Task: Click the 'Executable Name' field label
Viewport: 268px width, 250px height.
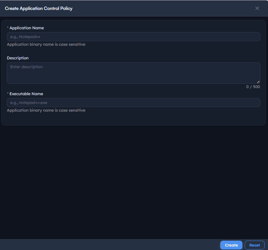Action: tap(26, 94)
